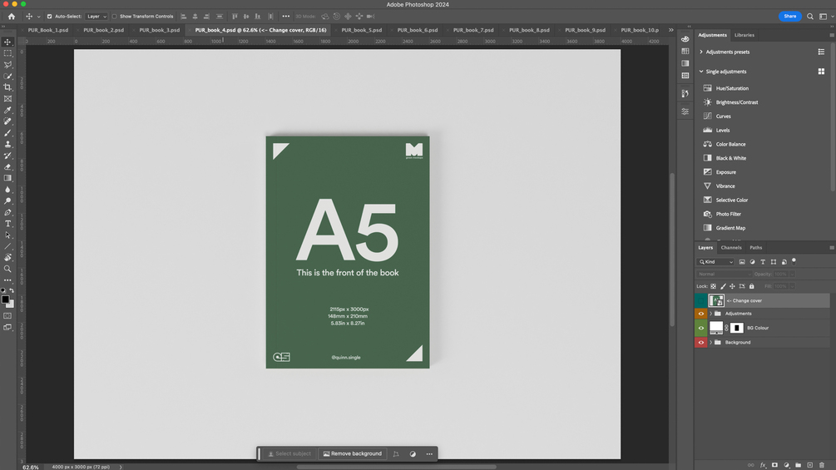Select the Gradient tool
Screen dimensions: 836x470
click(7, 178)
